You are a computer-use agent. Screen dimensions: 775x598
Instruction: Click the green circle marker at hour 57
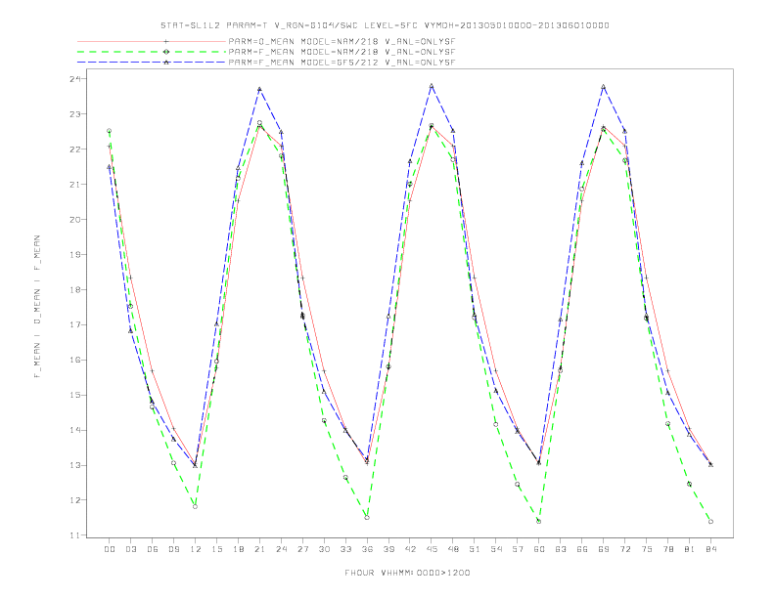(x=518, y=484)
